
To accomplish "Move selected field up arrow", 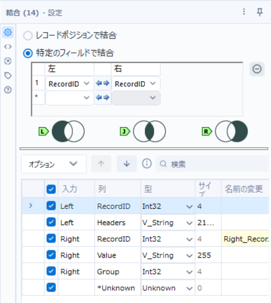I will pyautogui.click(x=101, y=163).
